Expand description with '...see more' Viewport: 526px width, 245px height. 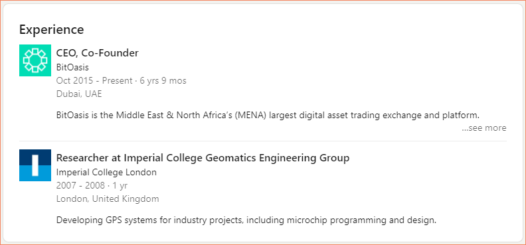coord(484,128)
